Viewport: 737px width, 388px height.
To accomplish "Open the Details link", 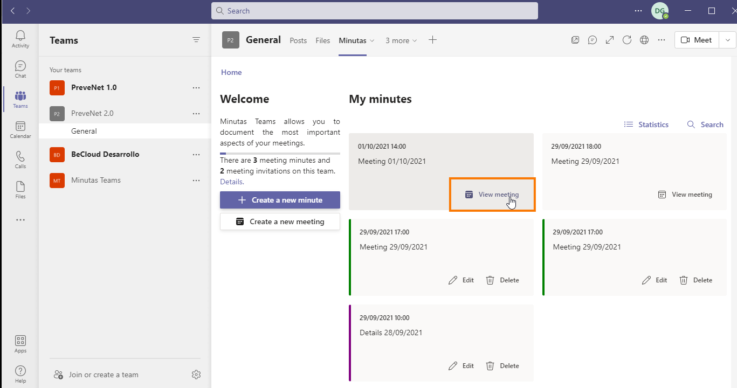I will tap(232, 182).
